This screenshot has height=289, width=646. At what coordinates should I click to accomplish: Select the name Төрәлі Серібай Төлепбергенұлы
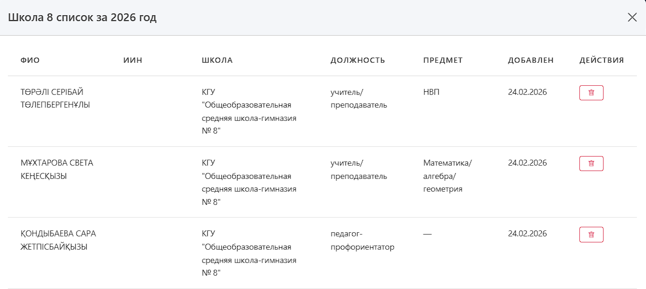click(55, 99)
